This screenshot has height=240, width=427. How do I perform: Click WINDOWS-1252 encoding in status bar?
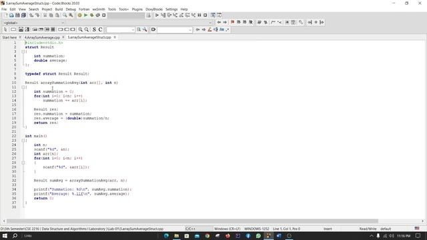pos(256,229)
